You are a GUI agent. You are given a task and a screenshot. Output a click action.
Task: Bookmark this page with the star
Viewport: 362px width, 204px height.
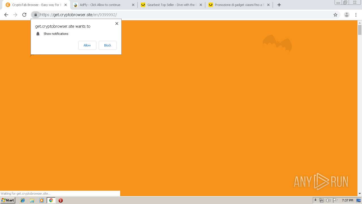tap(335, 15)
